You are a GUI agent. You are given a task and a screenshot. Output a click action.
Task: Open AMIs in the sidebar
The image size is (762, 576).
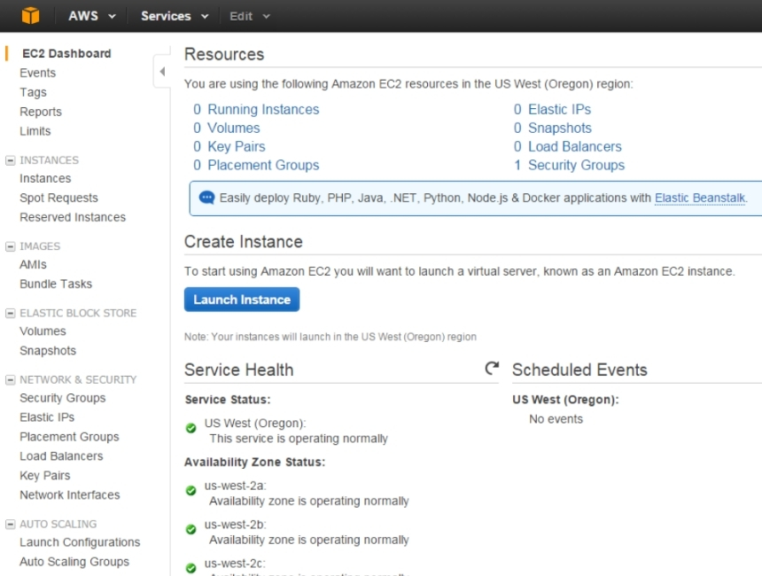33,264
